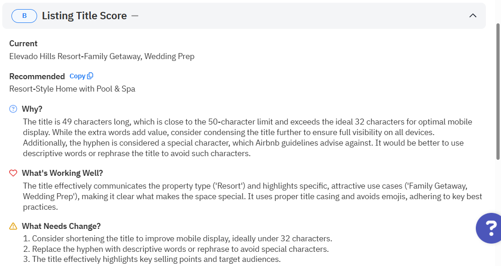Screen dimensions: 501x266
Task: Collapse the Listing Title Score section
Action: 473,16
